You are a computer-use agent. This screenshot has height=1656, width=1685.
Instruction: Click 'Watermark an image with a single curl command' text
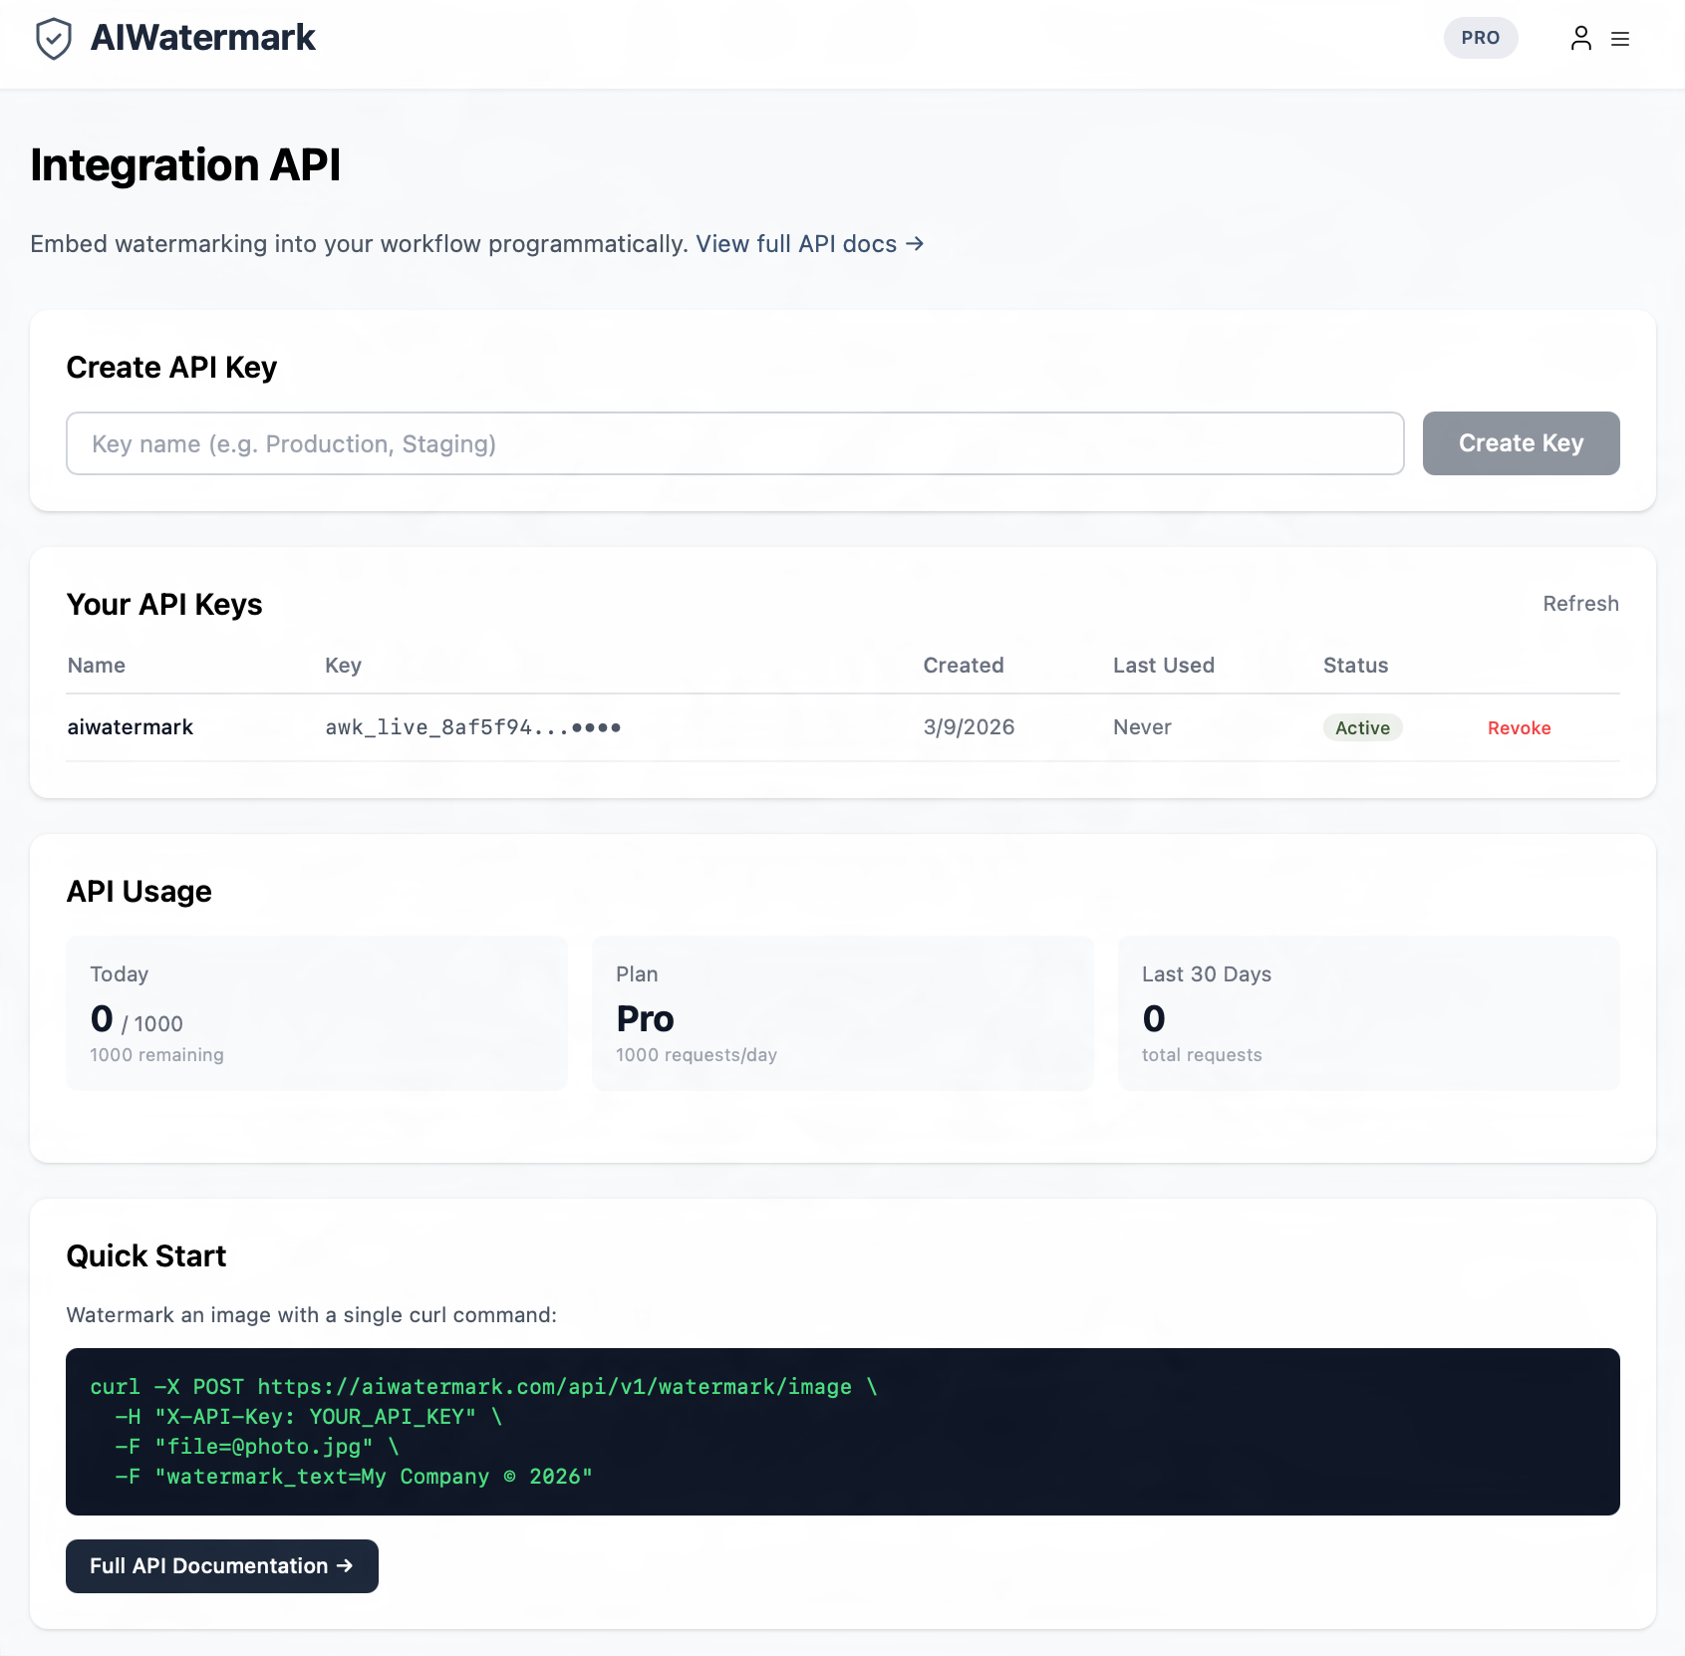coord(311,1315)
